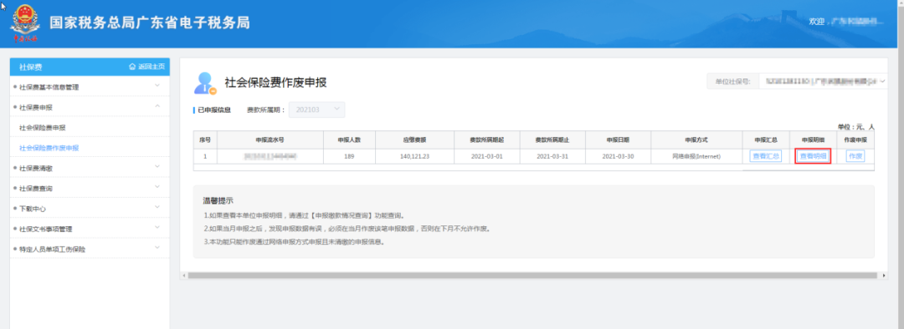This screenshot has height=329, width=904.
Task: Click the 温馨提示 heading
Action: 218,200
